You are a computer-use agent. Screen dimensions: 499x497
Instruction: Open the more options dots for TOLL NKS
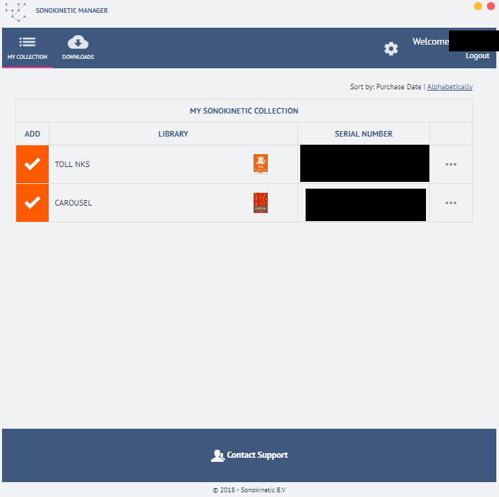point(450,164)
